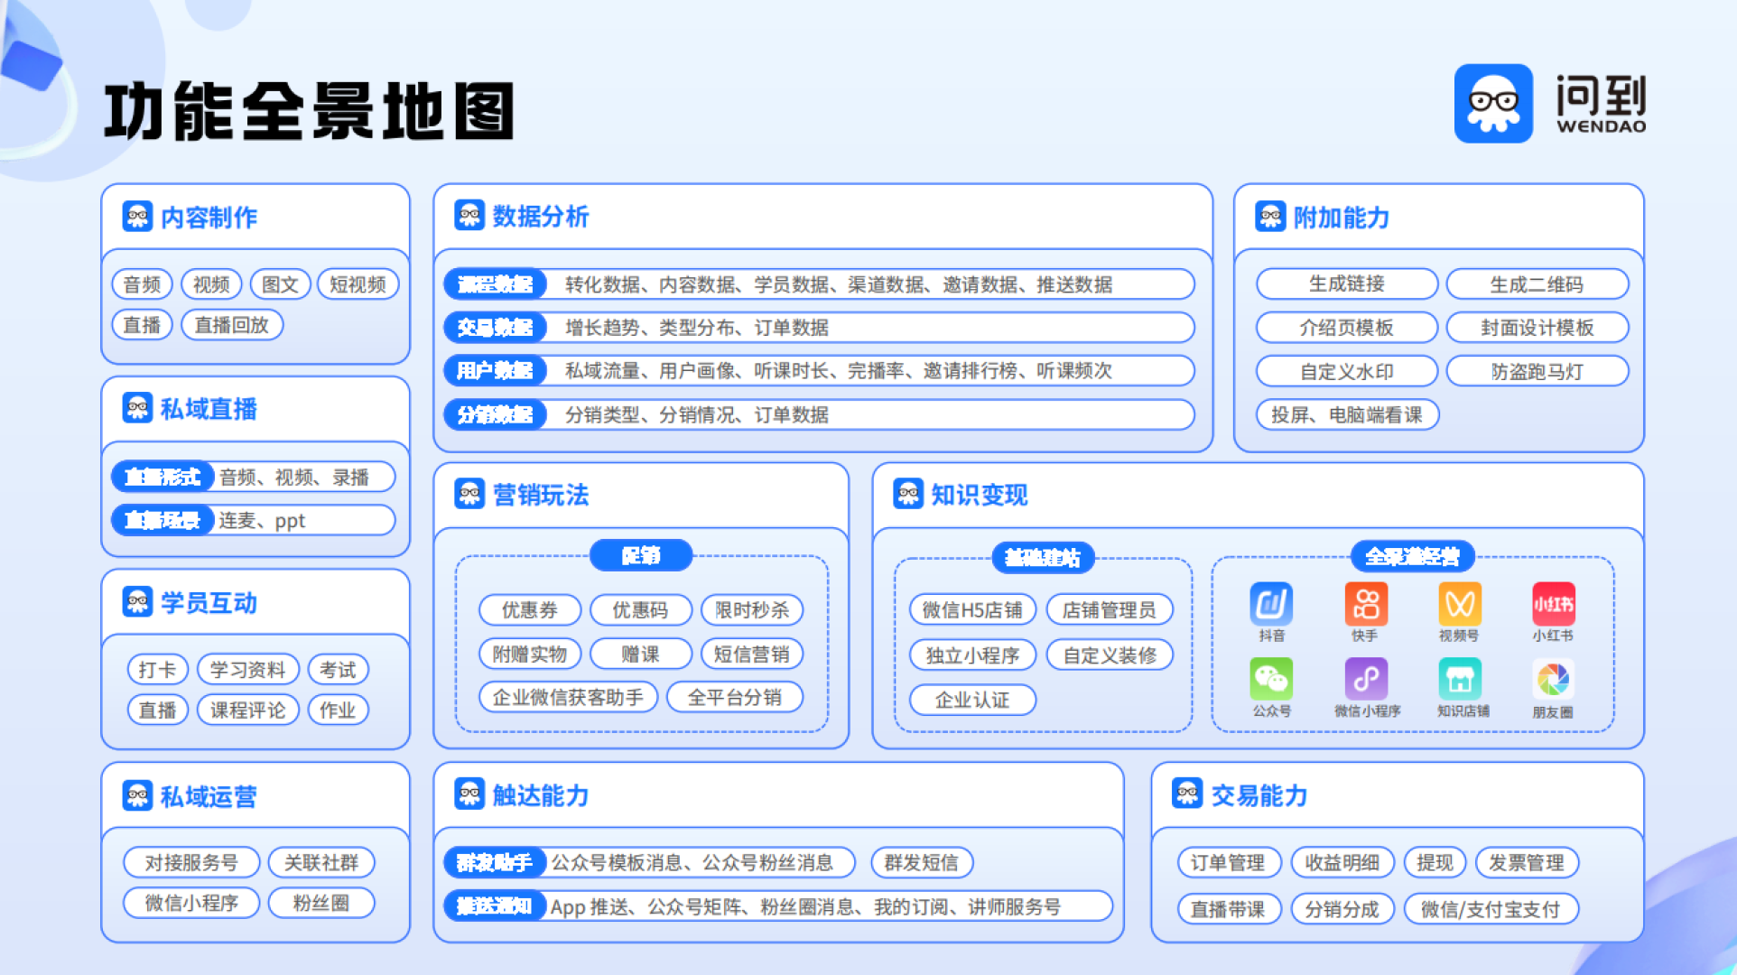This screenshot has height=975, width=1737.
Task: Click the 分销分成 pill
Action: click(1342, 909)
